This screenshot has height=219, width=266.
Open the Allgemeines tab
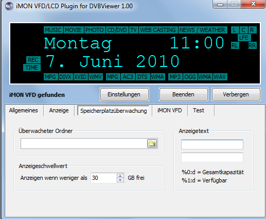tap(24, 110)
